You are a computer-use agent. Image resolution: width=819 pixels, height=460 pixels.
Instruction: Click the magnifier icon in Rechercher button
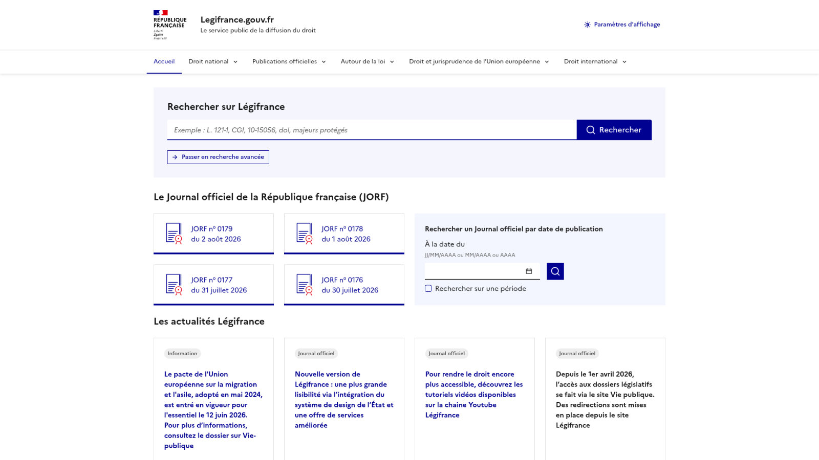tap(591, 130)
